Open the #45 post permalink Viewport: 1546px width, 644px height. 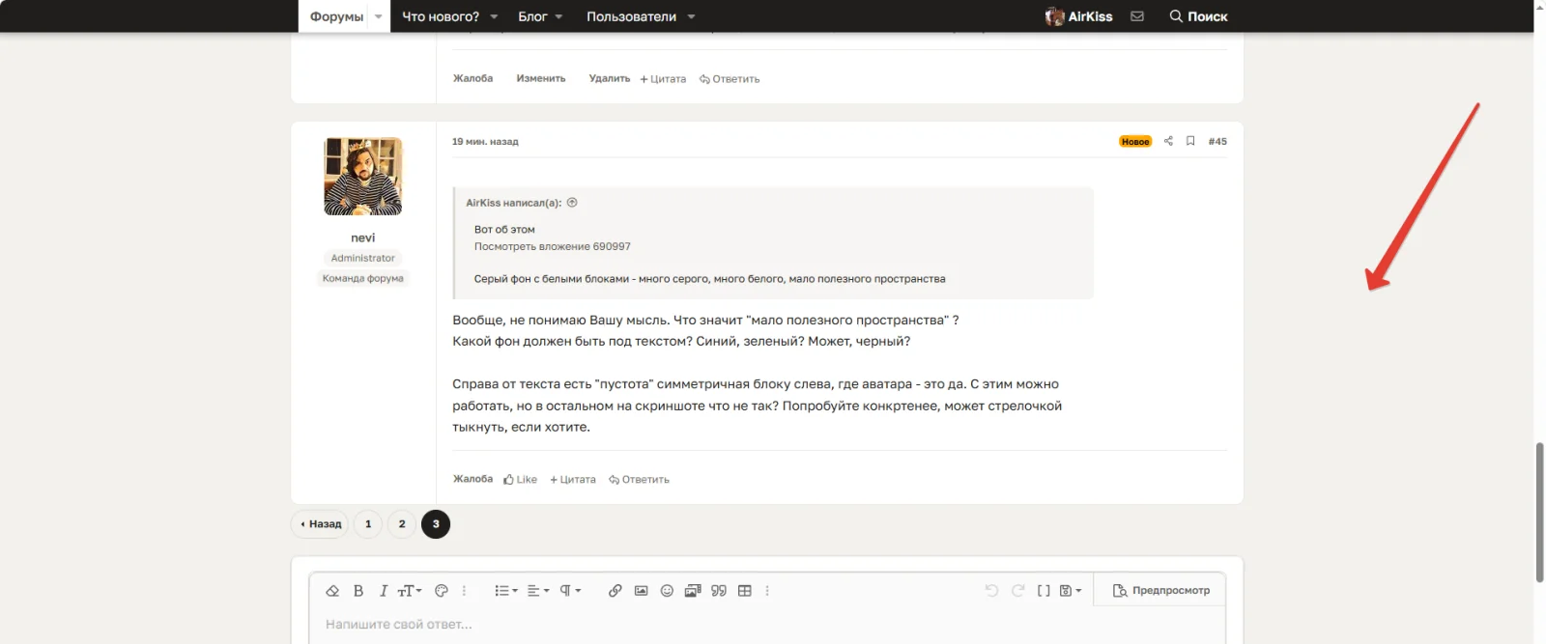[1217, 141]
